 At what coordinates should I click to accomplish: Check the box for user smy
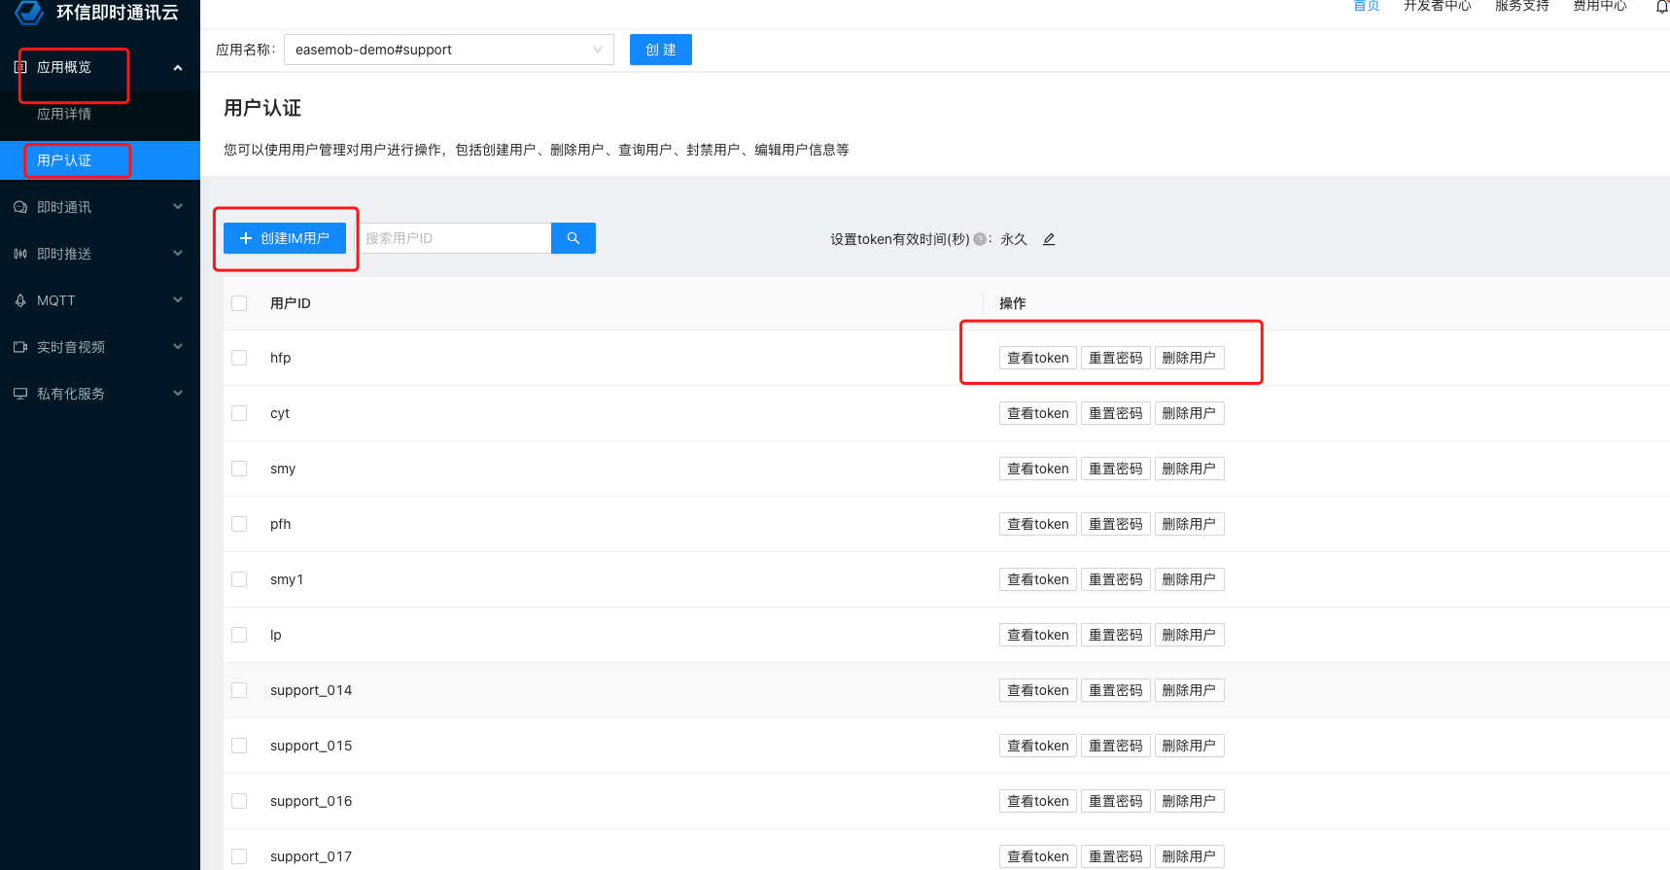[x=239, y=469]
